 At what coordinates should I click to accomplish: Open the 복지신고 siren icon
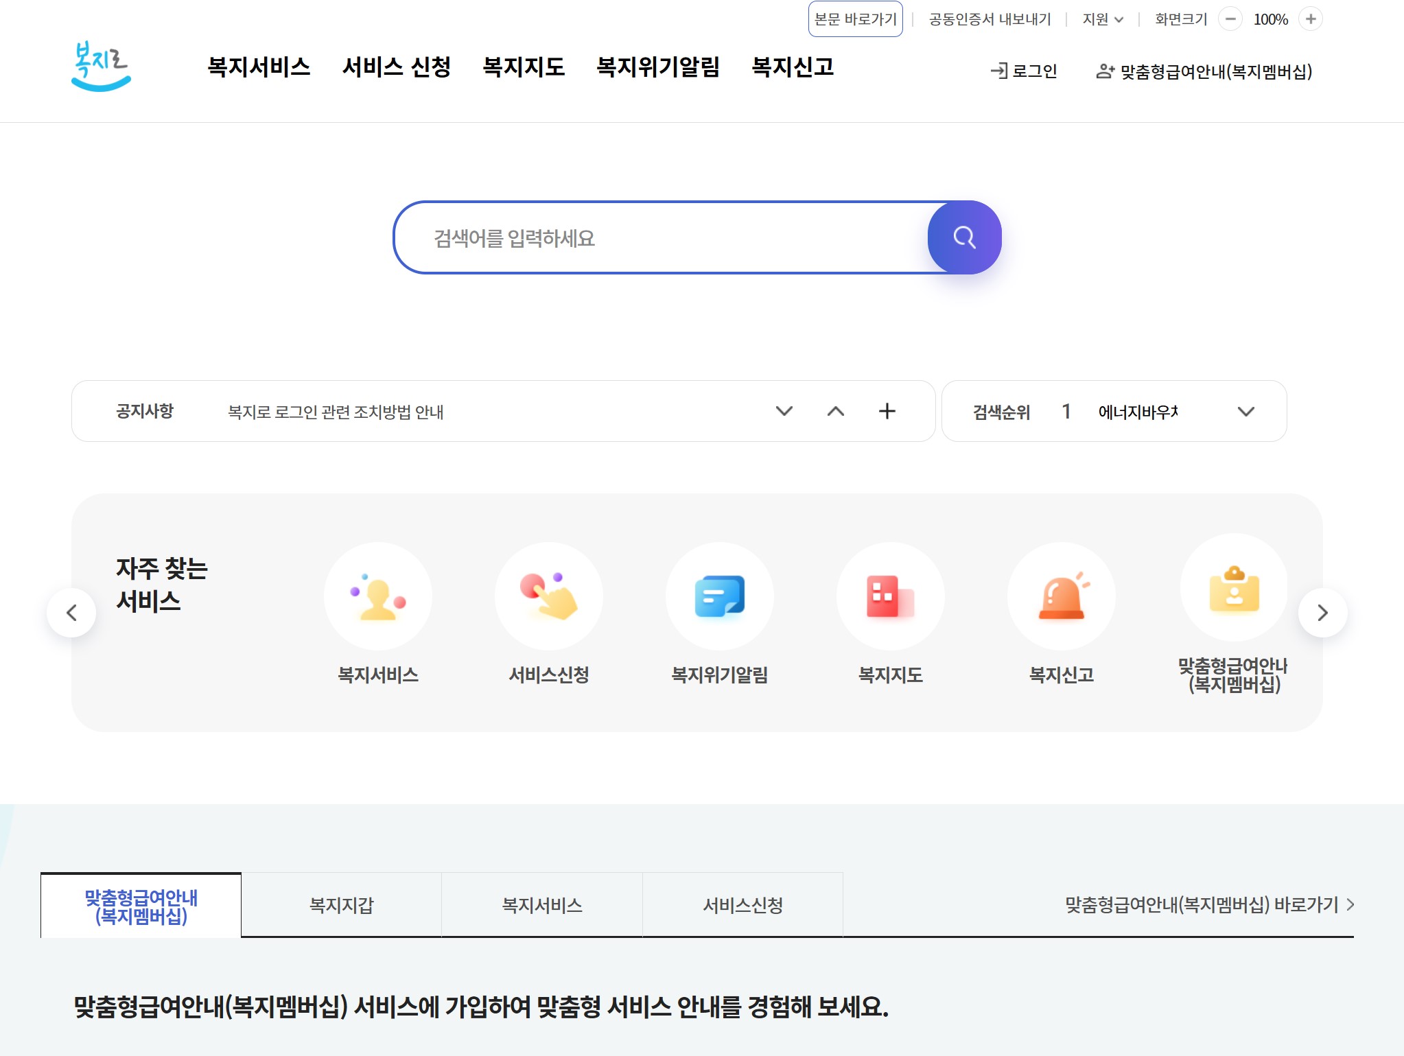(1061, 596)
